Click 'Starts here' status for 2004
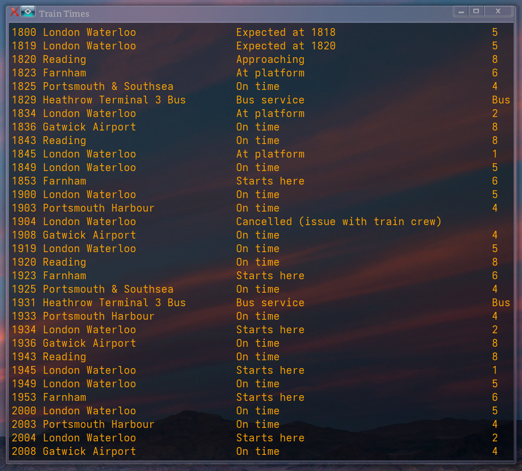 pyautogui.click(x=270, y=438)
